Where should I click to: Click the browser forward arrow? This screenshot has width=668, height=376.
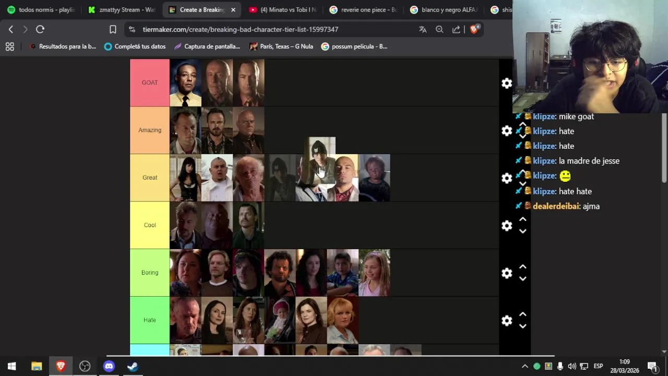25,29
